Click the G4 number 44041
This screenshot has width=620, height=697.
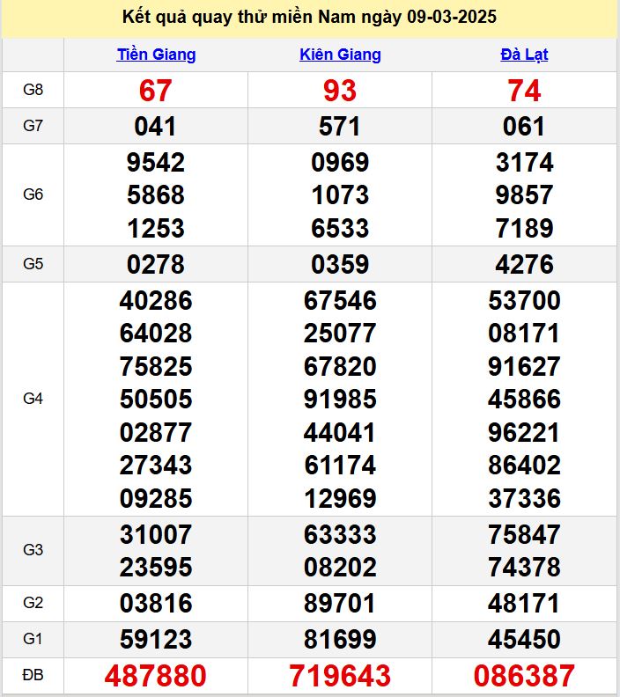340,432
